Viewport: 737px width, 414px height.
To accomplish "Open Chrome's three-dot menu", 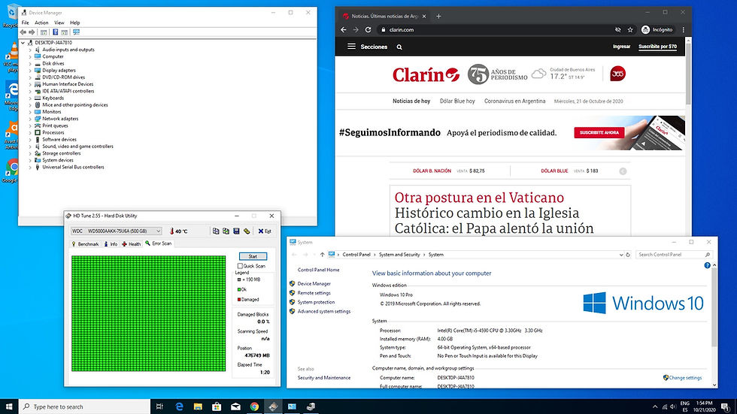I will click(684, 29).
